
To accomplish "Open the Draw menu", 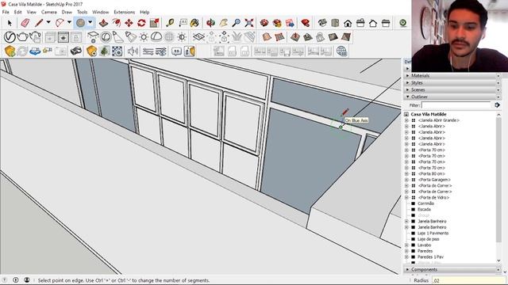I will tap(67, 12).
